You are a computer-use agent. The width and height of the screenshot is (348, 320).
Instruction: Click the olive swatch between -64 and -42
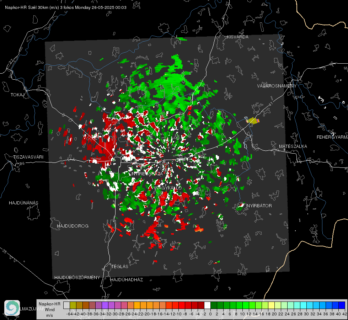[x=73, y=305]
